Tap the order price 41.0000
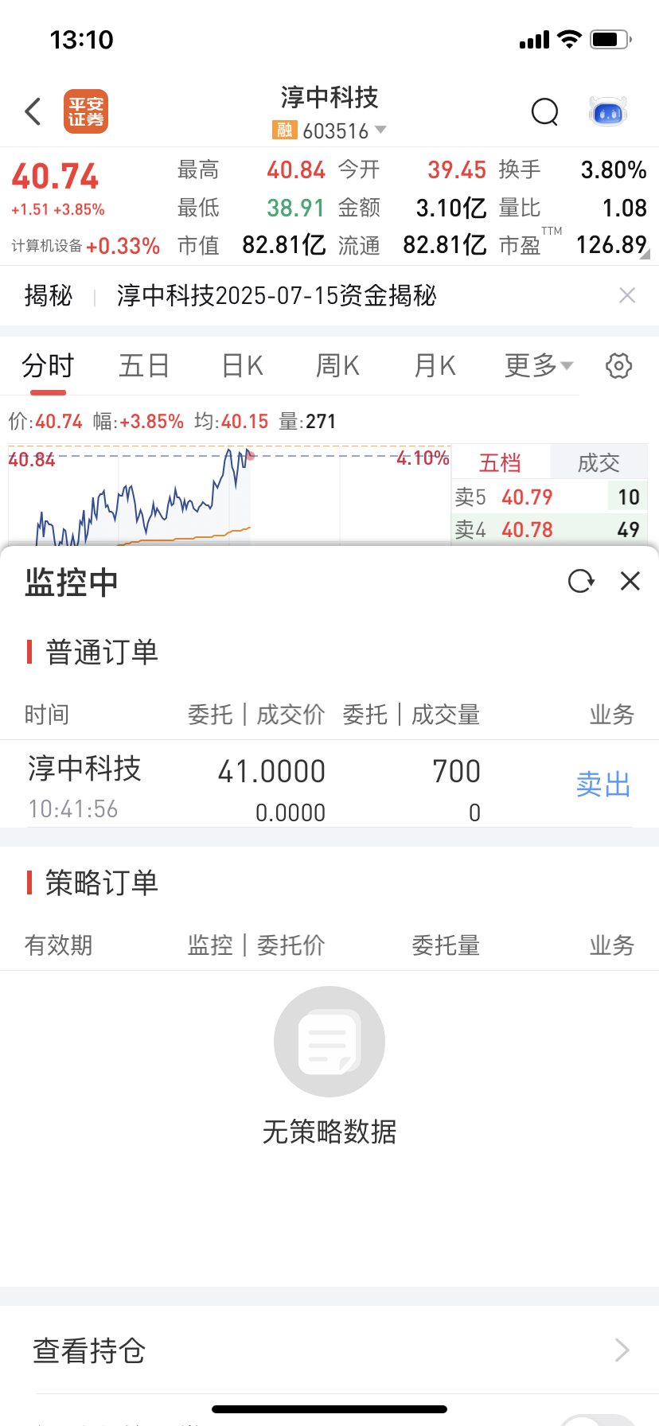The image size is (659, 1426). (271, 771)
